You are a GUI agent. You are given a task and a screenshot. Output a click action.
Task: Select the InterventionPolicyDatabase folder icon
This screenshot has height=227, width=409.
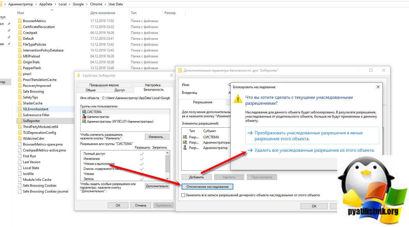pyautogui.click(x=19, y=50)
